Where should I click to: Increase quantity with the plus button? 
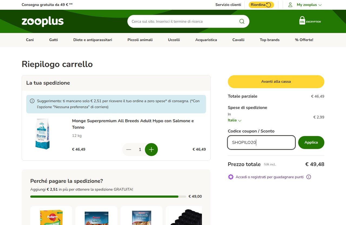pos(151,150)
